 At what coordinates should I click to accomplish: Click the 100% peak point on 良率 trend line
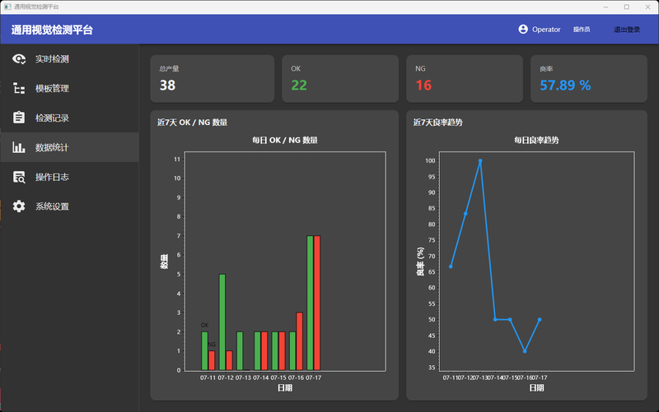pos(480,160)
